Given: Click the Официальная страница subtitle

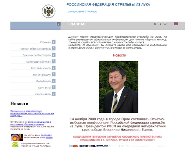Looking at the screenshot, I should 82,12.
